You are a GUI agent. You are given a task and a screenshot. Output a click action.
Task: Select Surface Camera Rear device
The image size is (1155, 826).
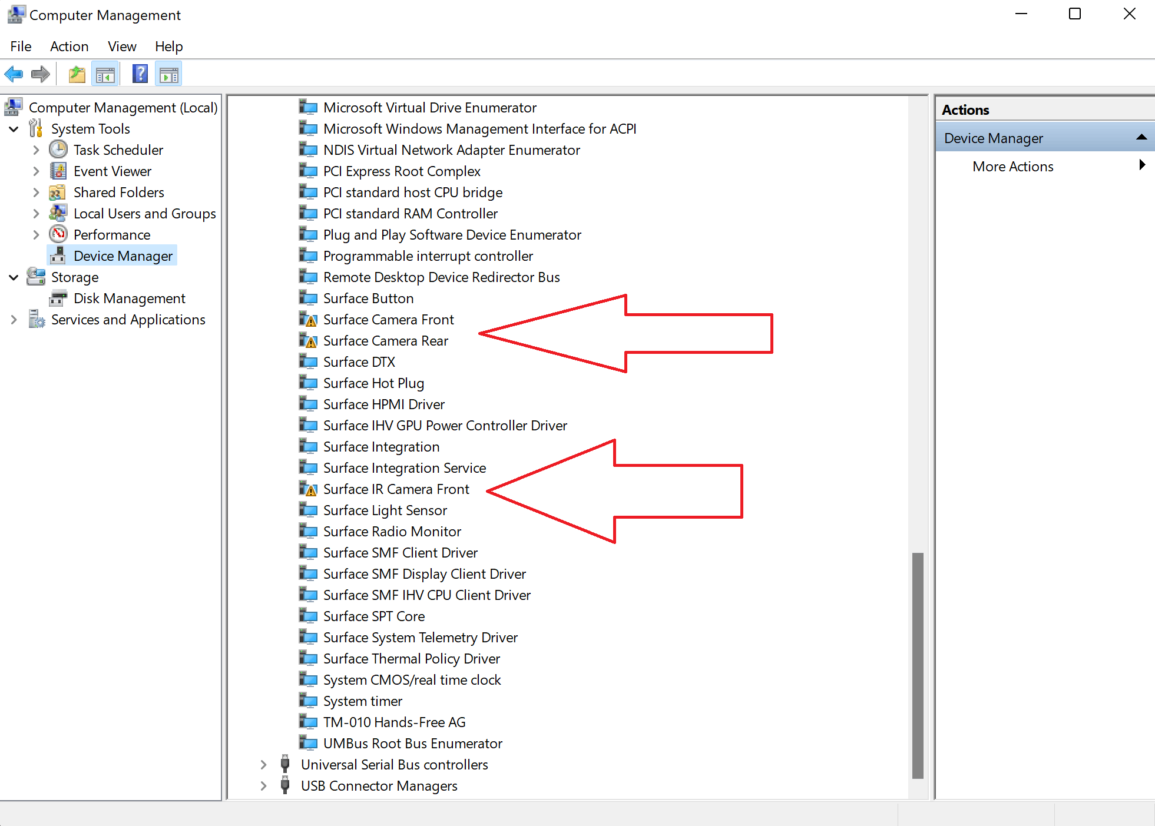tap(385, 341)
